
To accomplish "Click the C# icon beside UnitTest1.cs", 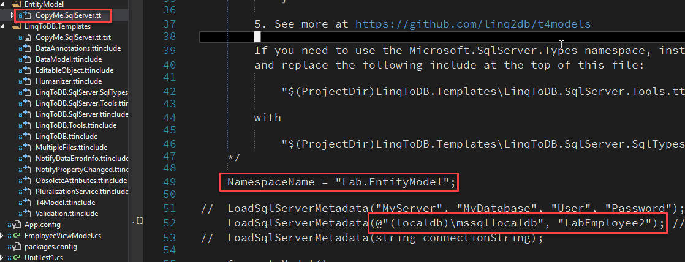I will (17, 258).
